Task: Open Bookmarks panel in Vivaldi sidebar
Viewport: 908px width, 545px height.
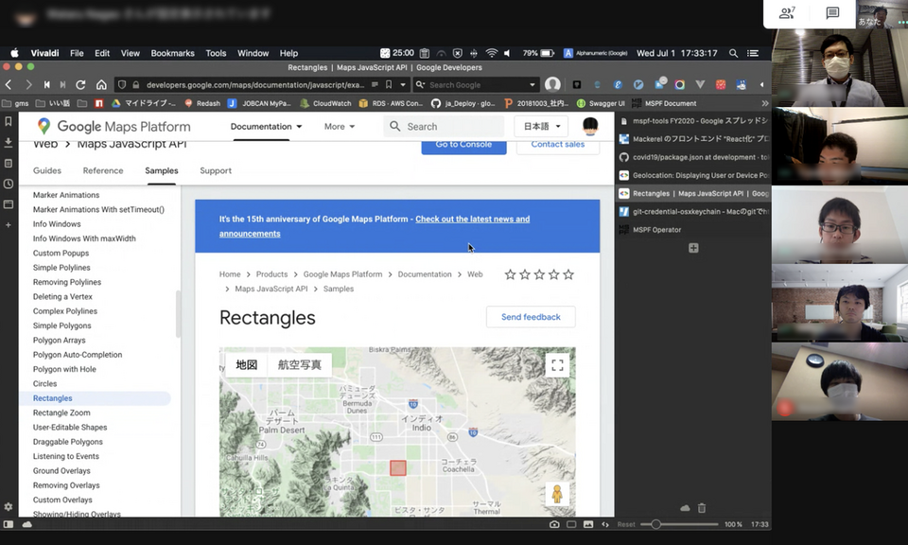Action: click(9, 122)
